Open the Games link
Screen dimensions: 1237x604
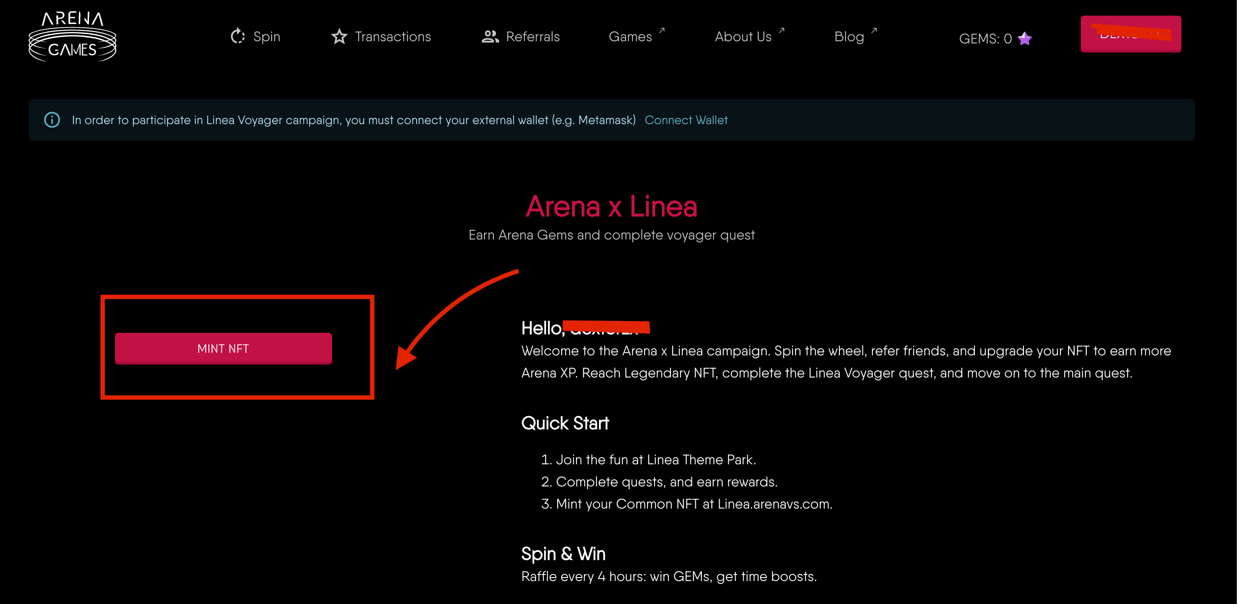[630, 36]
